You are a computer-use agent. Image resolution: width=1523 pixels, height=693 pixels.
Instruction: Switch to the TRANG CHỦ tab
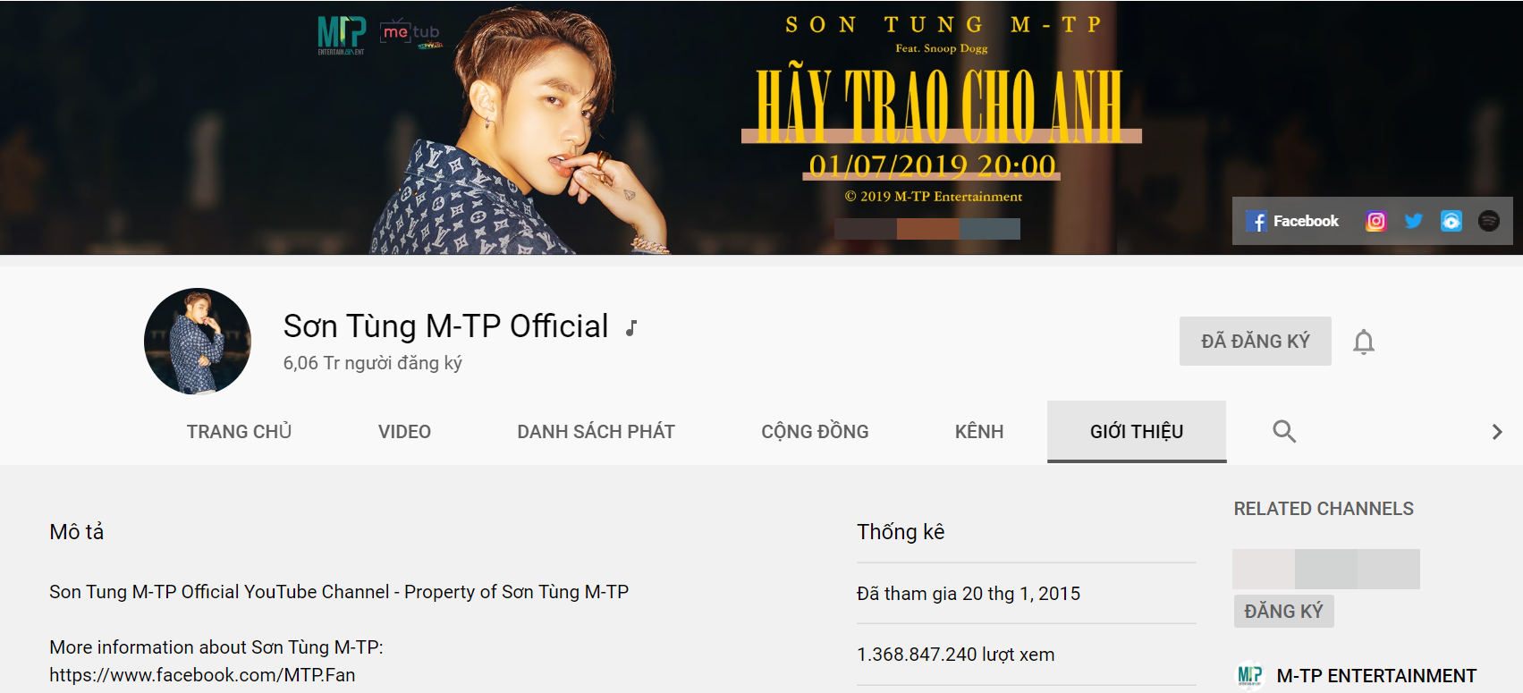240,432
